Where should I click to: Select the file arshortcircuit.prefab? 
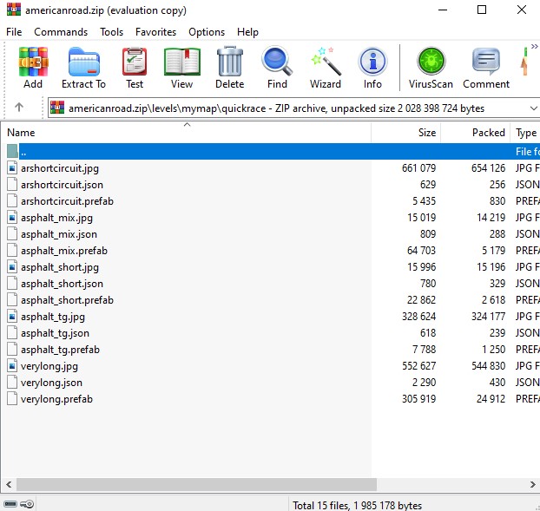[x=67, y=201]
